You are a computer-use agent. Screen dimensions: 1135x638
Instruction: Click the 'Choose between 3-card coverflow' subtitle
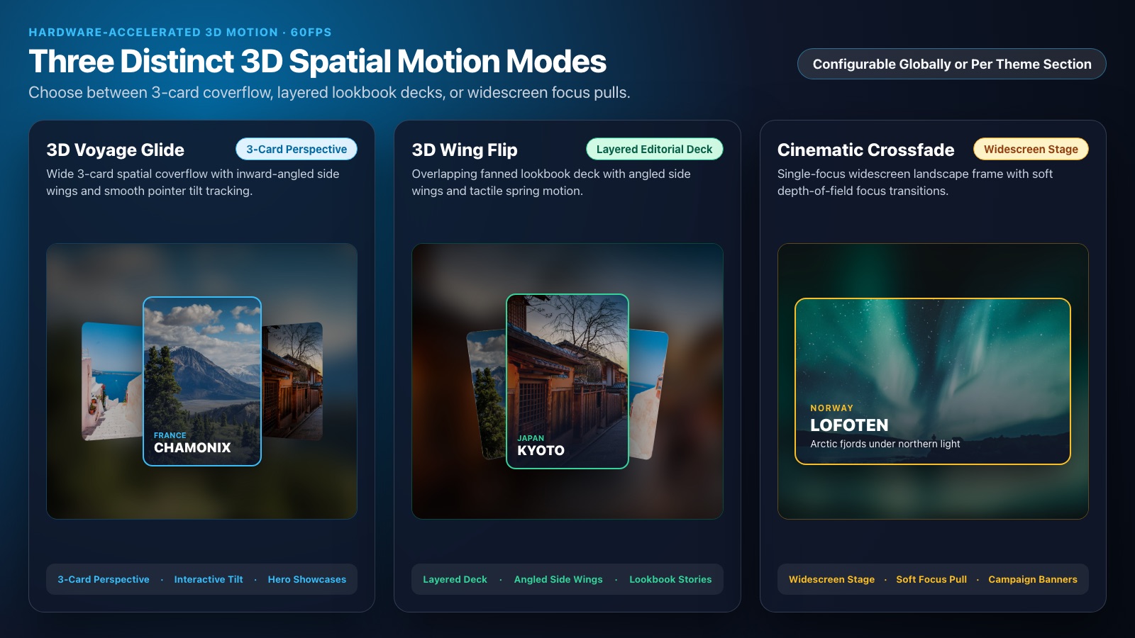(329, 92)
